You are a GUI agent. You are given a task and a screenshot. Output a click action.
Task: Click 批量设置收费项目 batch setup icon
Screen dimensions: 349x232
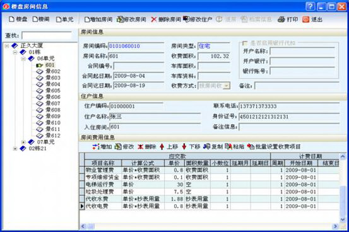click(x=251, y=147)
